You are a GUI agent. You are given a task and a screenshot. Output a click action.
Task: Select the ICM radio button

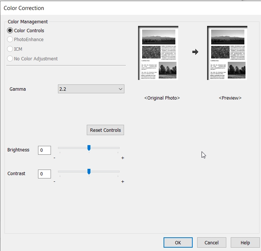10,49
